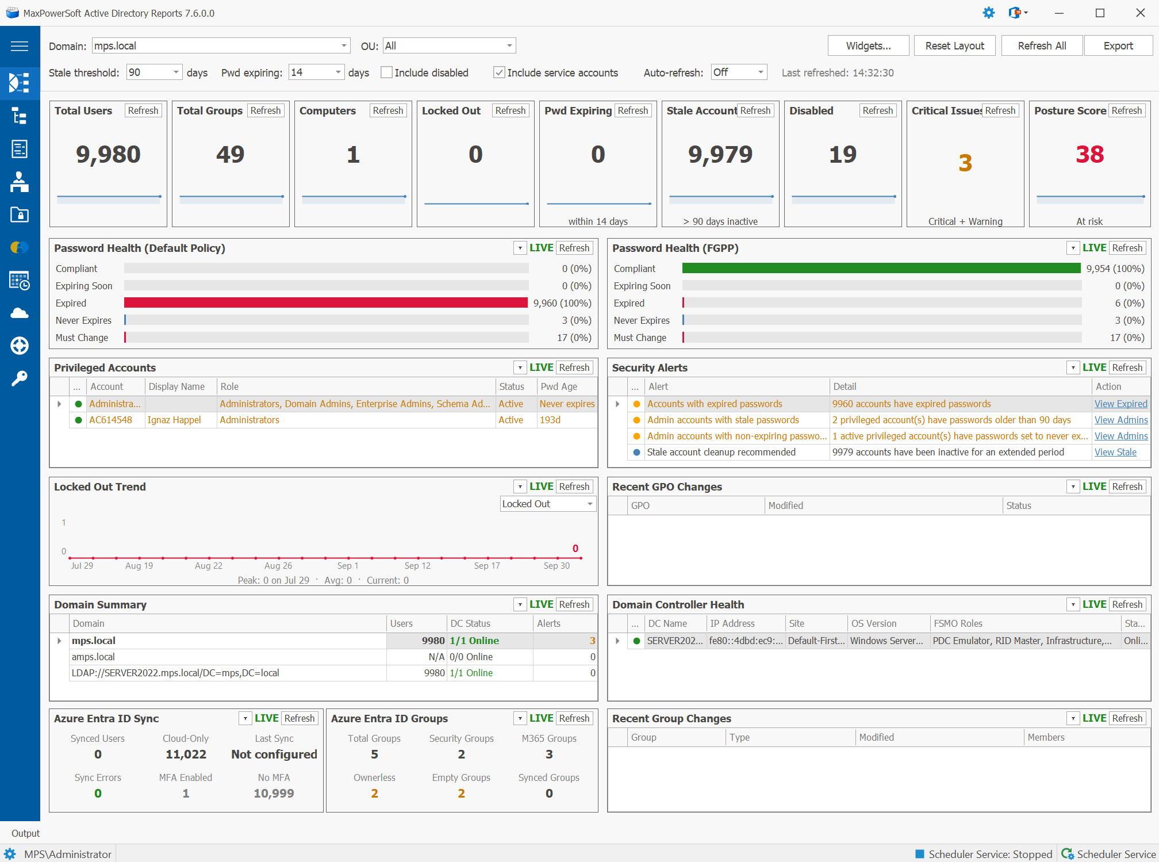1159x862 pixels.
Task: Click the shield icon with dropdown in title bar
Action: click(x=1018, y=13)
